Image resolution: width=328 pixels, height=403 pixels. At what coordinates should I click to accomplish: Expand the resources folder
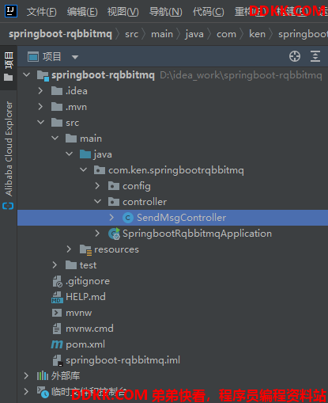point(69,249)
